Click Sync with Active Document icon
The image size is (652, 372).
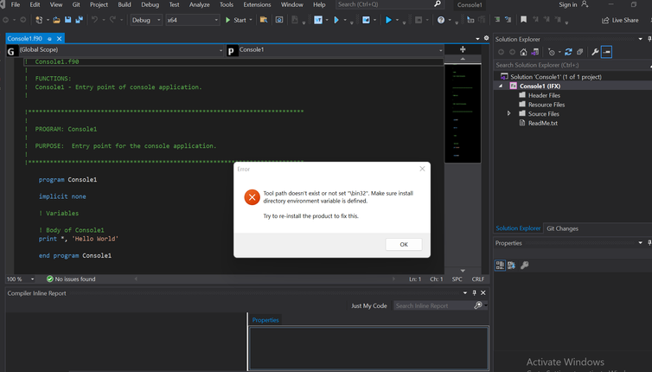[x=568, y=52]
